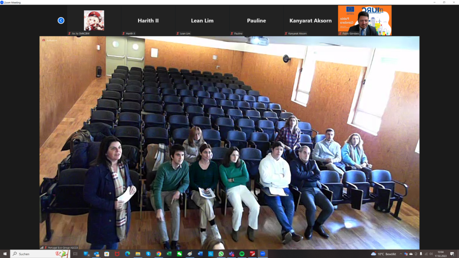Open the weather widget showing 10°C Bewölkt
This screenshot has height=258, width=459.
point(384,254)
